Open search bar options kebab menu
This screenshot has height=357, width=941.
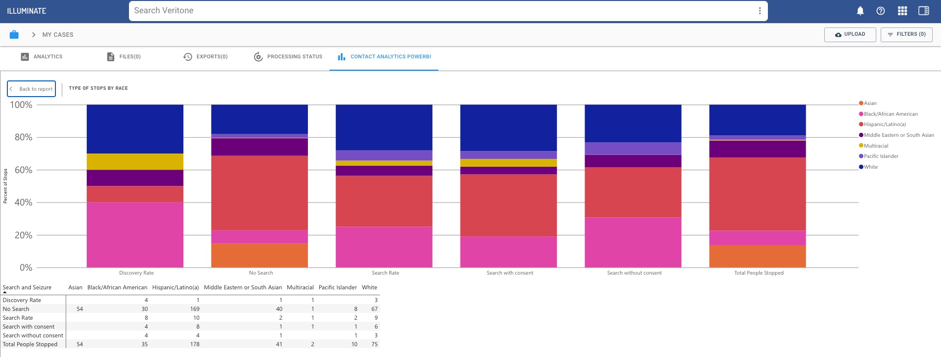click(760, 11)
